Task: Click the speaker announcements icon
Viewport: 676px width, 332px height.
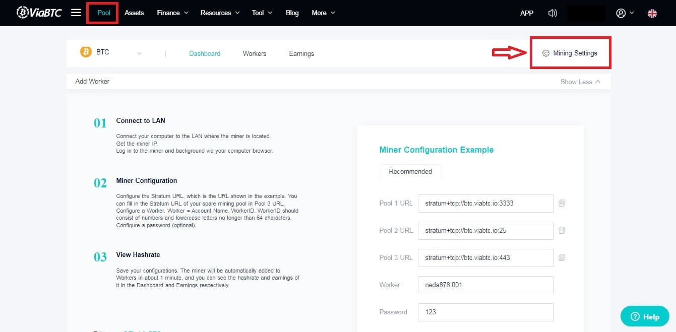Action: [x=552, y=13]
